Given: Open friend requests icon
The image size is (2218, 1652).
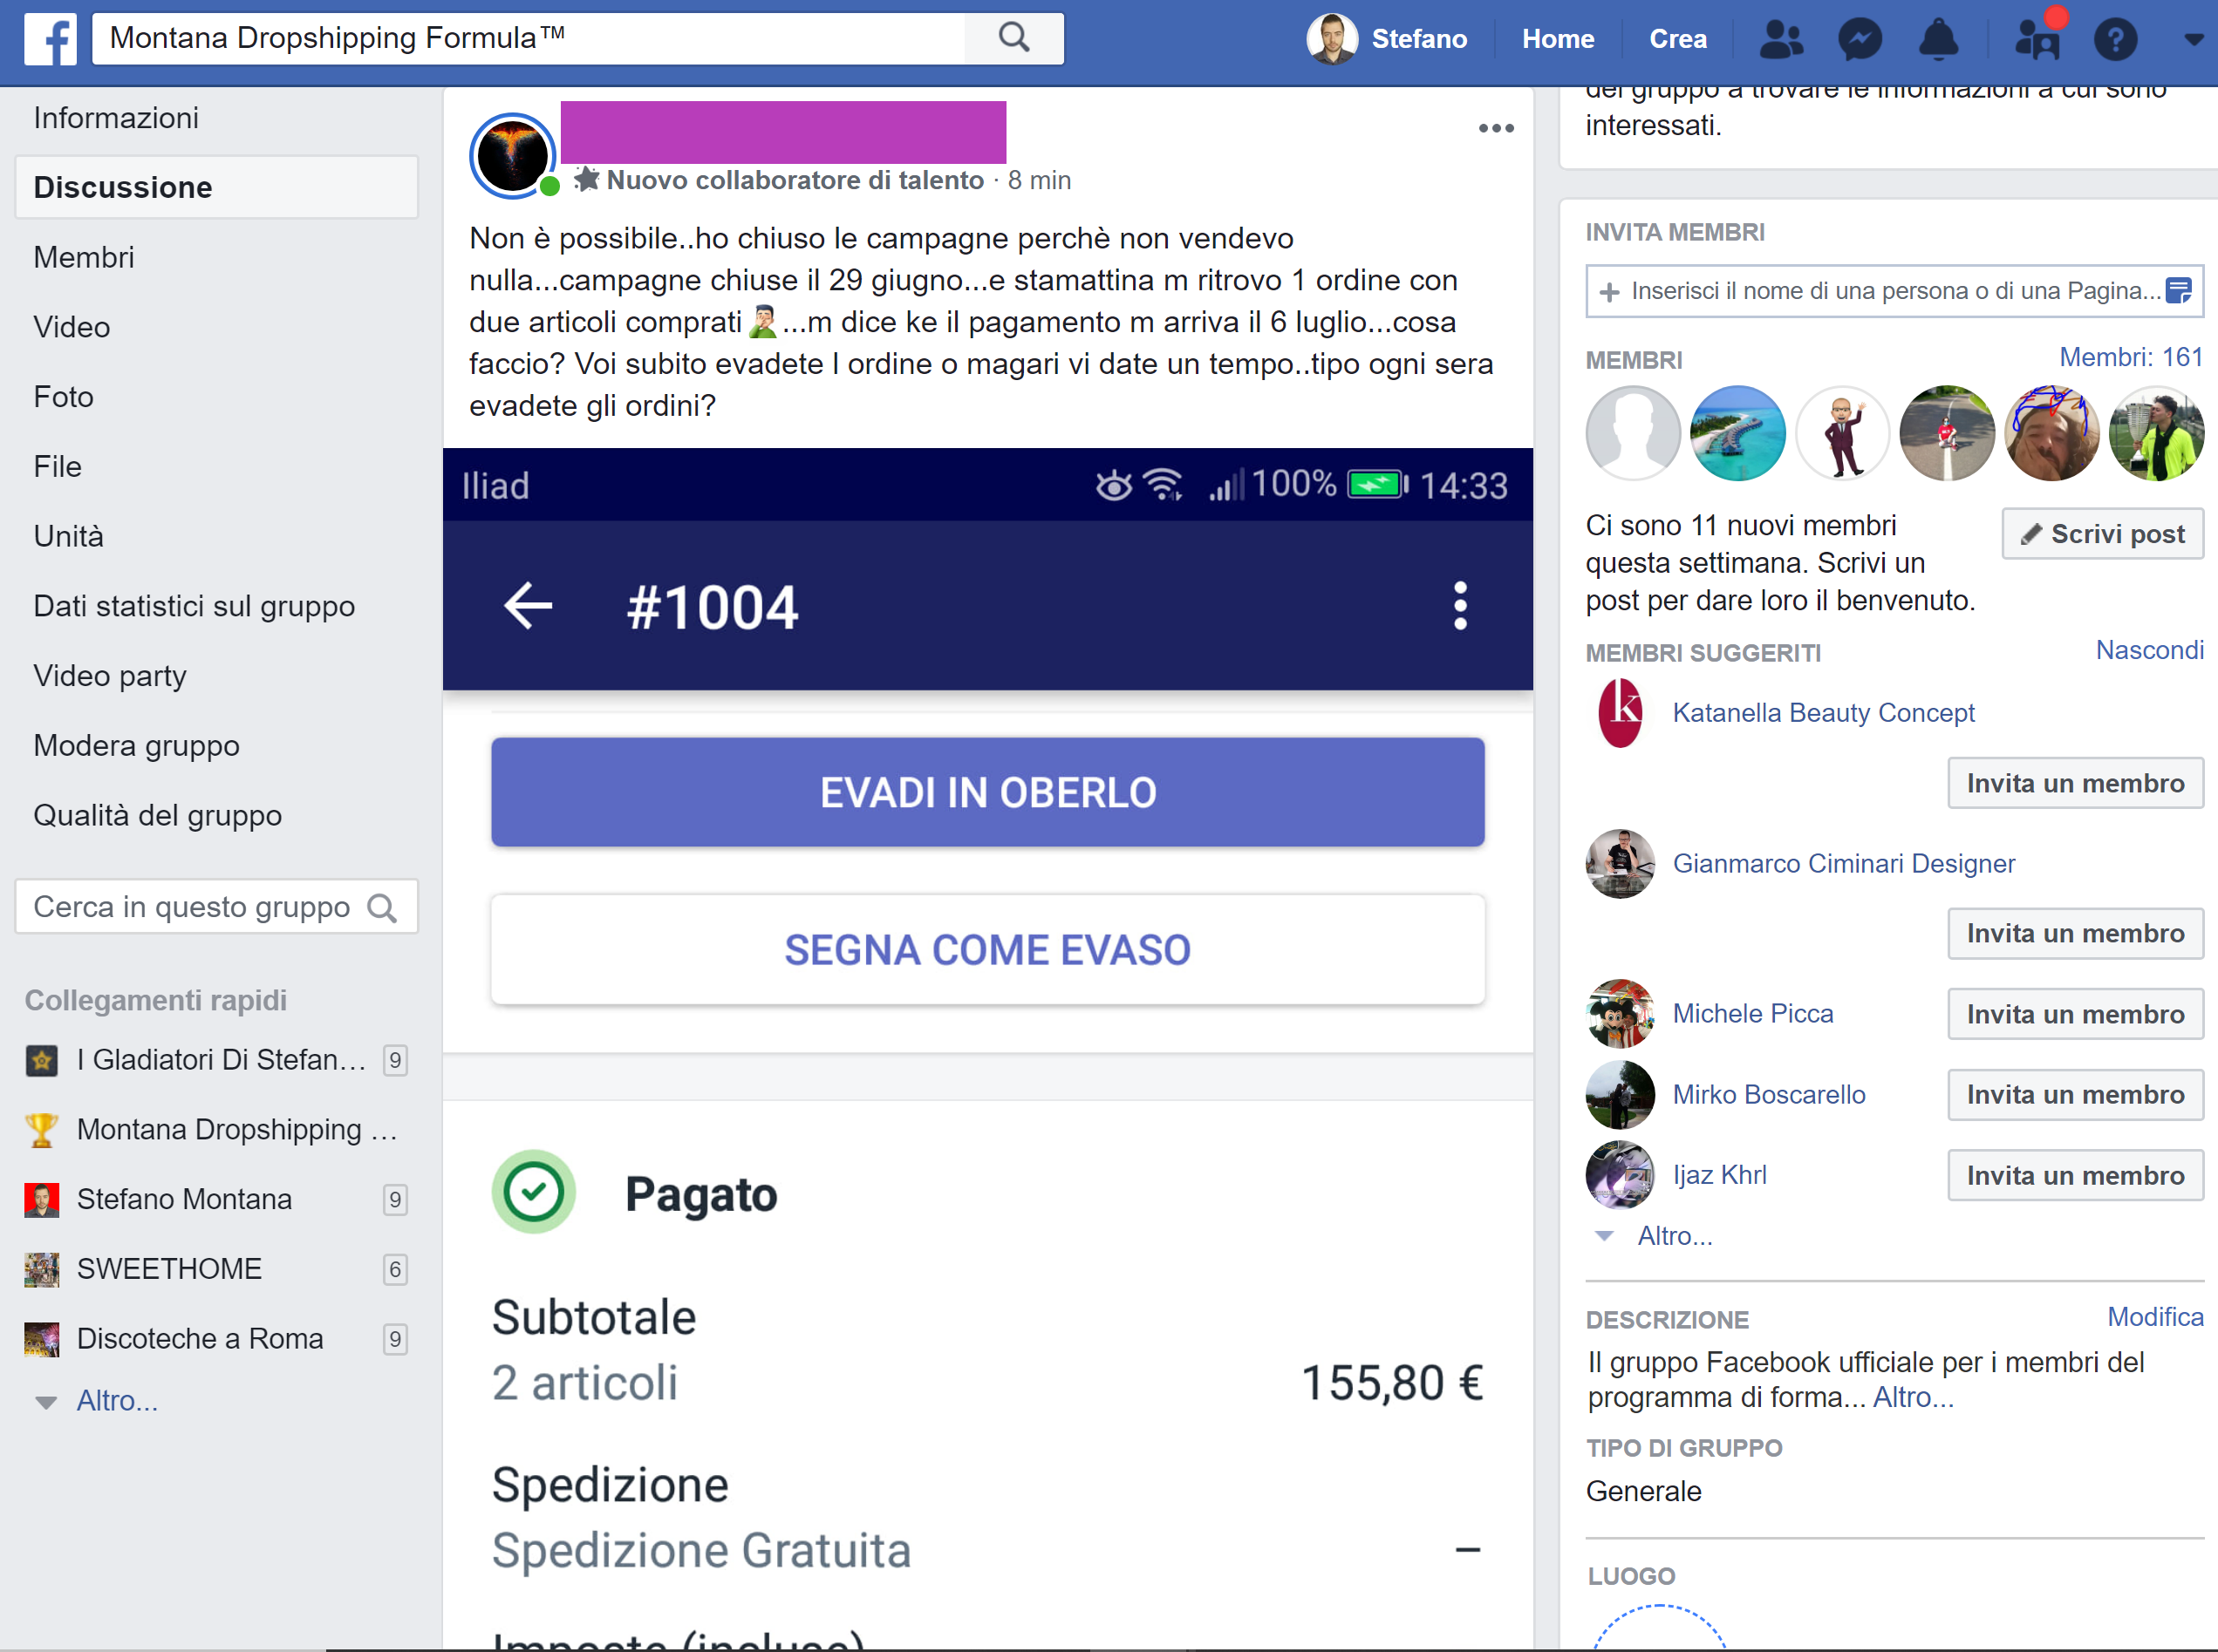Looking at the screenshot, I should (x=1781, y=39).
